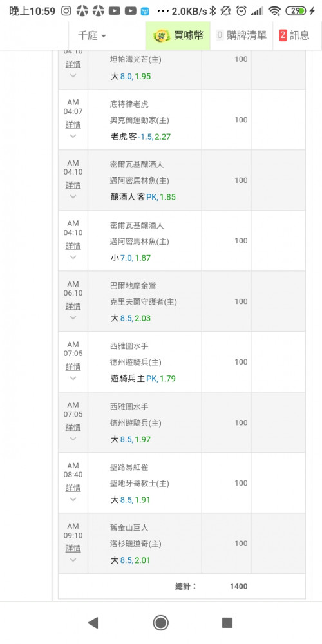Expand the chevron under 聖路易紅雀 AM 08:40 詳情
Image resolution: width=322 pixels, height=644 pixels.
tap(73, 499)
